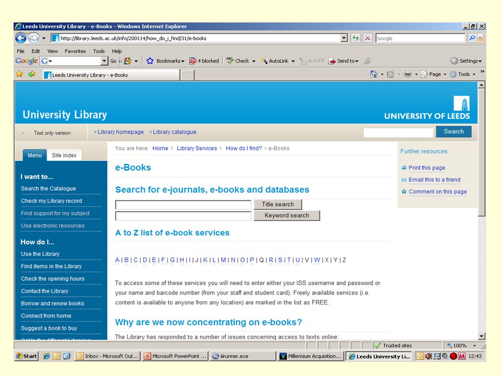The image size is (502, 376).
Task: Open the Help menu
Action: pyautogui.click(x=117, y=51)
